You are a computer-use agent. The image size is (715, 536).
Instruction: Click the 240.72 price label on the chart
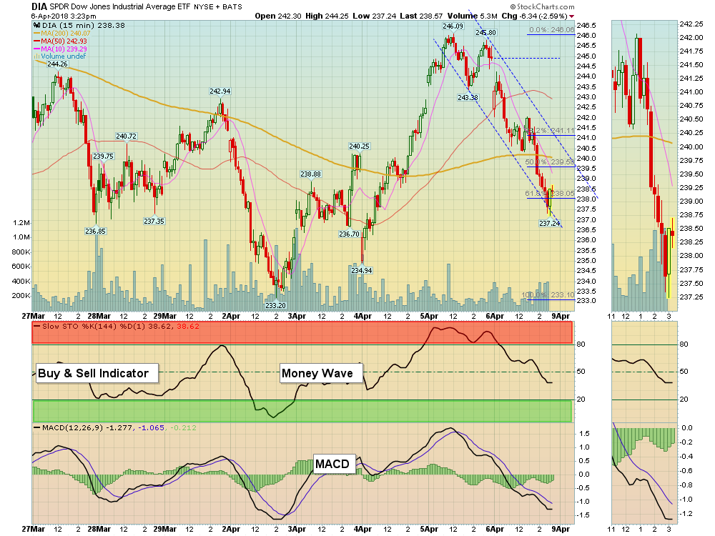(127, 137)
